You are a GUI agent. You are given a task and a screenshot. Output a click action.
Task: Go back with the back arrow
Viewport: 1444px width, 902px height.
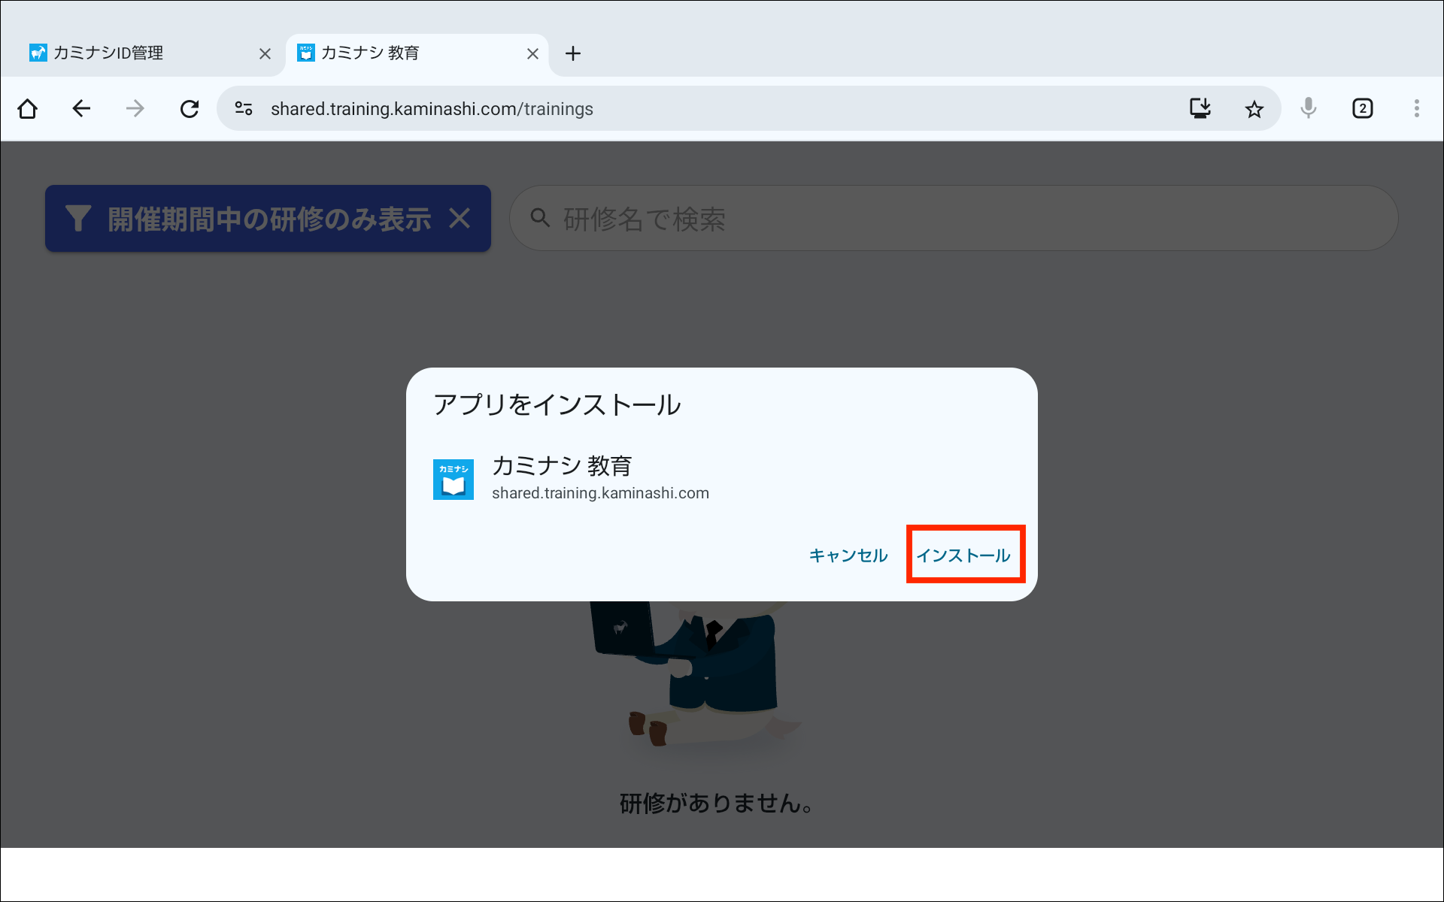coord(81,109)
